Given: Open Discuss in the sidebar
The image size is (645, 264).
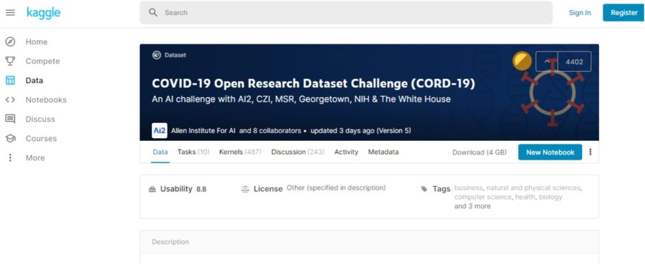Looking at the screenshot, I should tap(40, 119).
